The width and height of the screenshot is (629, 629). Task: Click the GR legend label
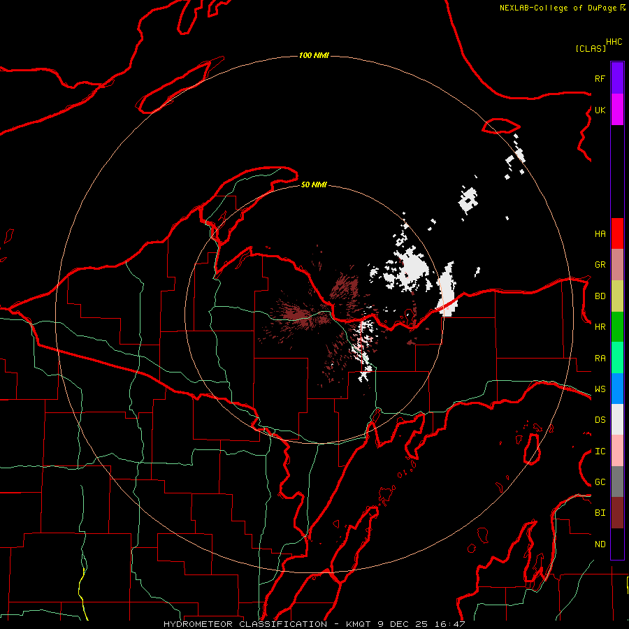pos(600,265)
